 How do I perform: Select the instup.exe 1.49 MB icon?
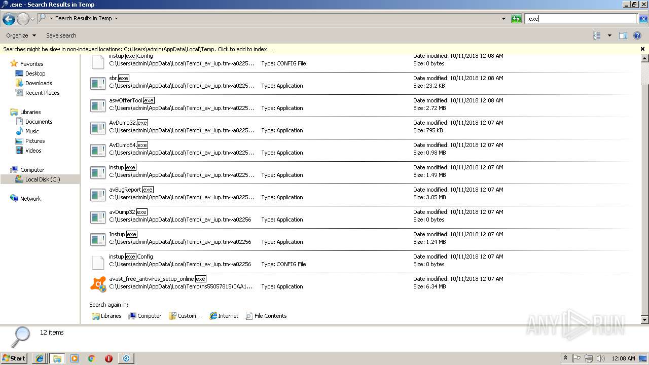[x=98, y=172]
